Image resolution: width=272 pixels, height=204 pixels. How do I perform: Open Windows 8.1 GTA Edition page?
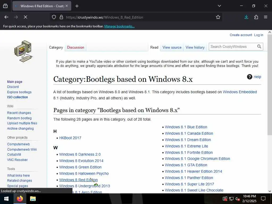tap(186, 165)
